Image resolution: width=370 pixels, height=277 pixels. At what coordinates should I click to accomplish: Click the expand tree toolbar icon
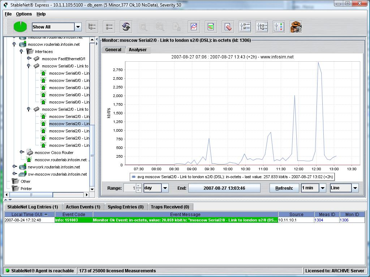point(92,27)
